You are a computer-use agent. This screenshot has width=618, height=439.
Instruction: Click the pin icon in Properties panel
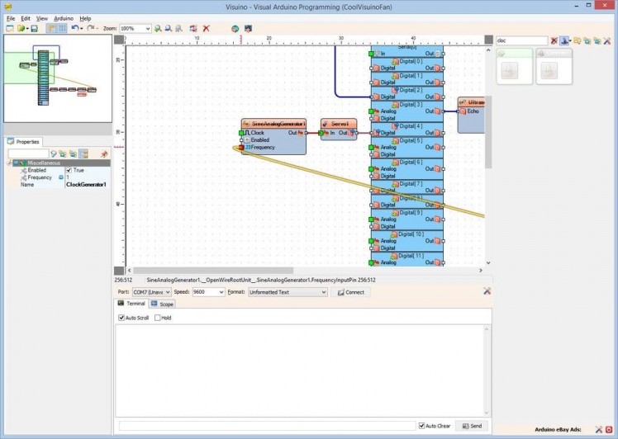[x=104, y=153]
